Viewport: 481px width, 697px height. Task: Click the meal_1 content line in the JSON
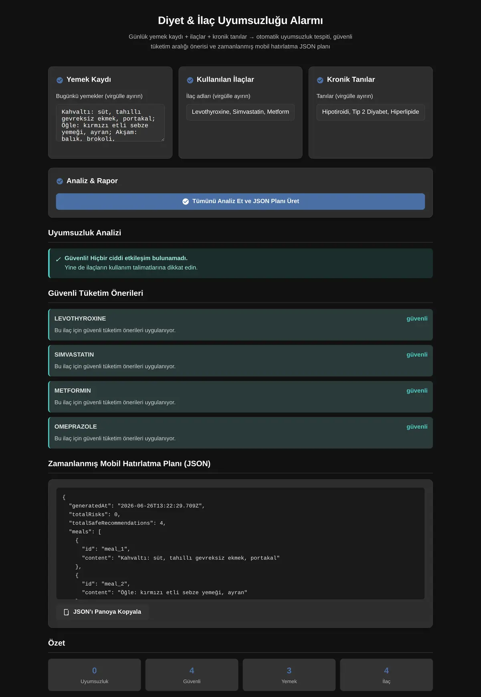click(181, 558)
